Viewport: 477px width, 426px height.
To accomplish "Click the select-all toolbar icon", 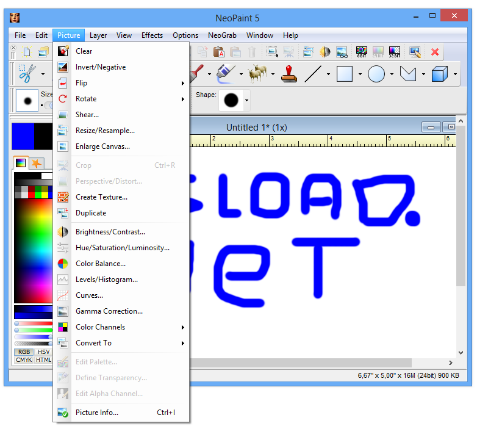I will click(x=272, y=52).
